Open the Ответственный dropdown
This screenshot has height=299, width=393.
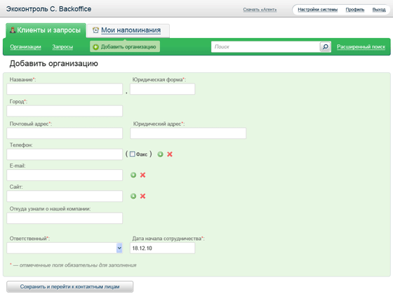click(65, 248)
